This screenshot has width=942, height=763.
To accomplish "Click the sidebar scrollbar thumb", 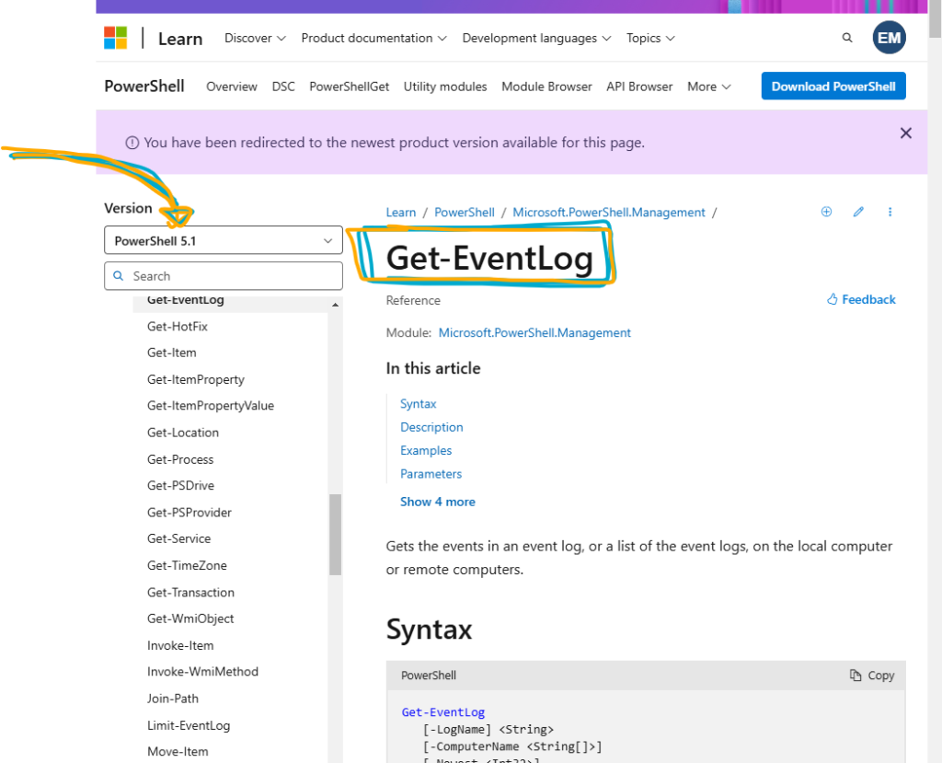I will [335, 535].
